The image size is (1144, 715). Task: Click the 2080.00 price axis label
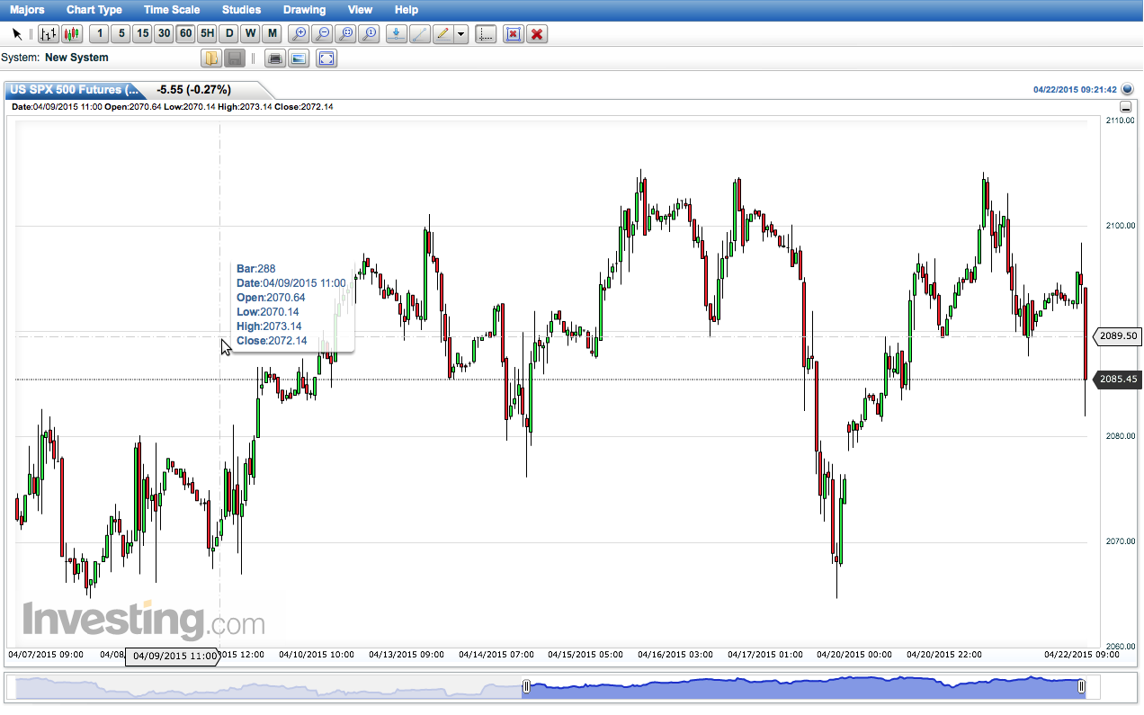pyautogui.click(x=1122, y=436)
